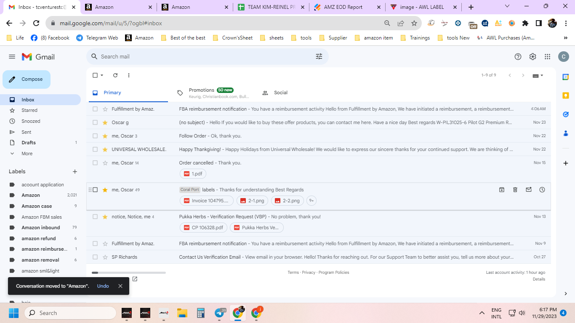Open Calculator from the taskbar
The height and width of the screenshot is (323, 575).
pos(201,313)
